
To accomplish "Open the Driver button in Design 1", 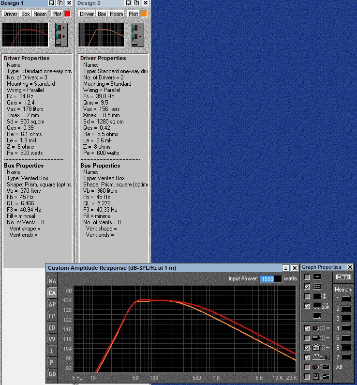I will pos(10,14).
